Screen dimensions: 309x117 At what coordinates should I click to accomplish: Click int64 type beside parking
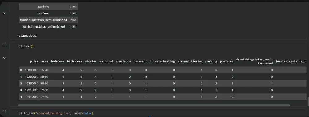click(73, 7)
